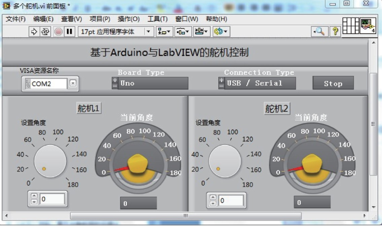Click the 舵机2 set-angle knob

click(225, 161)
